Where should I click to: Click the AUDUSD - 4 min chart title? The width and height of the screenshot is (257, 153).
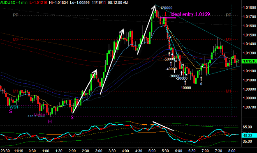pos(14,2)
